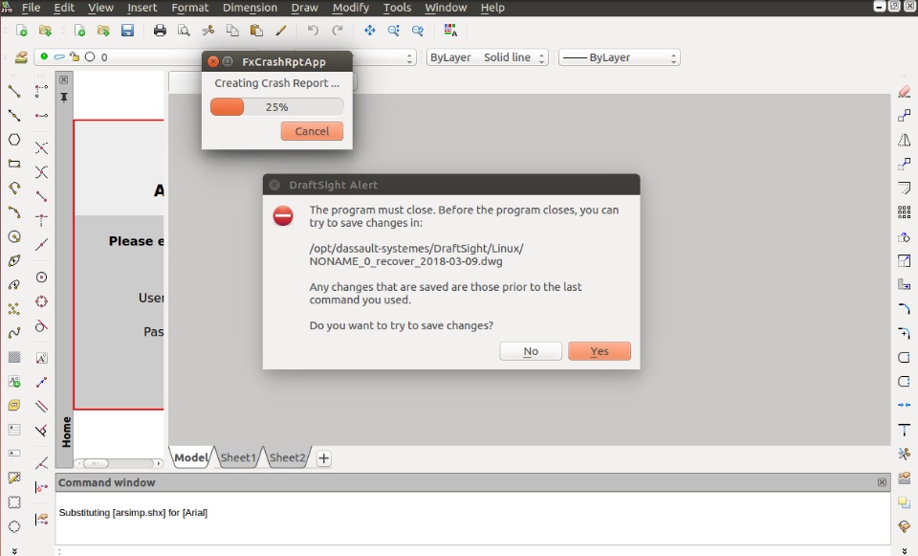Click the Copy icon in the toolbar
The image size is (918, 556).
pyautogui.click(x=232, y=31)
